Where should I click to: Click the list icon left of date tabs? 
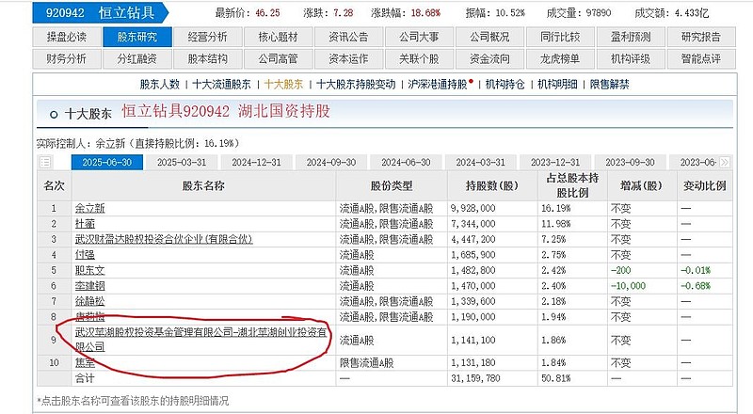point(45,163)
